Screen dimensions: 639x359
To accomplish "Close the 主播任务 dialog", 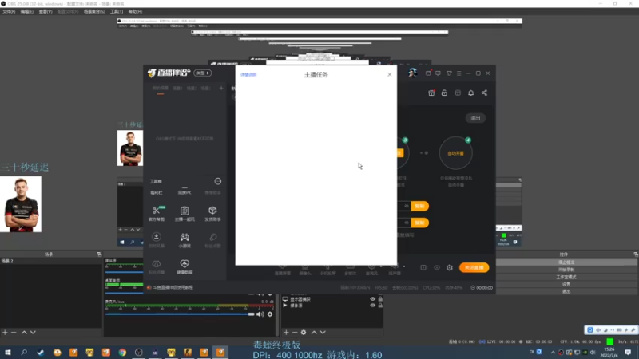I will [x=390, y=74].
